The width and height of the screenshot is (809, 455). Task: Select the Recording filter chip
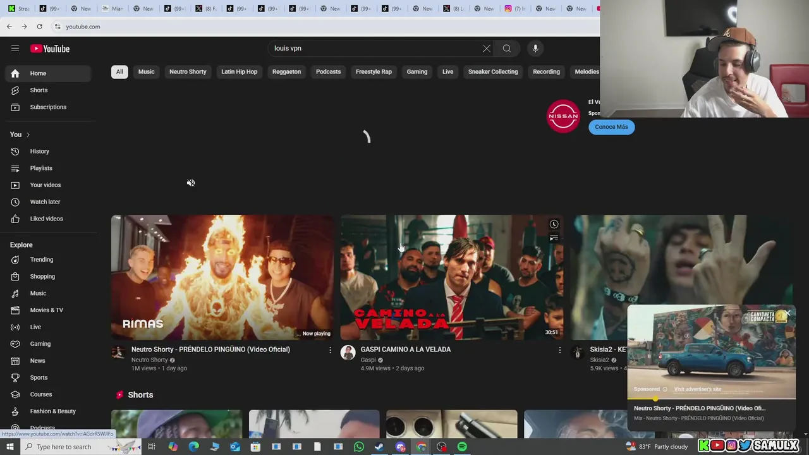point(546,72)
